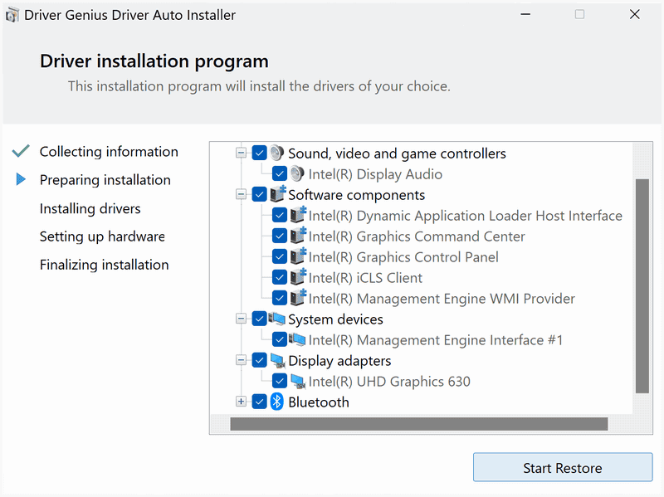Uncheck the Display adapters checkbox
Screen dimensions: 664x497
259,360
